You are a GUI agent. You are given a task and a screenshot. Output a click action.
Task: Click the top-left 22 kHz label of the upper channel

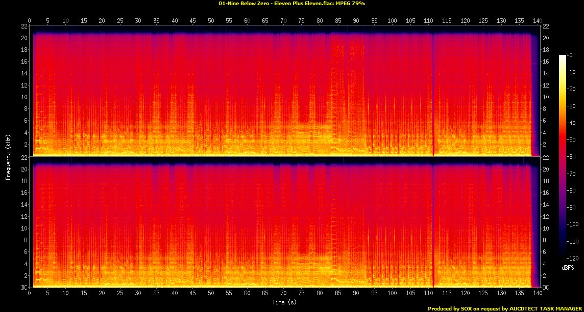tap(23, 26)
